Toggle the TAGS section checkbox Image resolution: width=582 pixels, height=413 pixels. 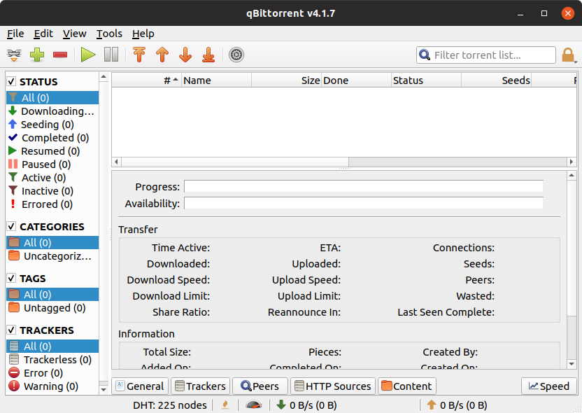[x=11, y=278]
